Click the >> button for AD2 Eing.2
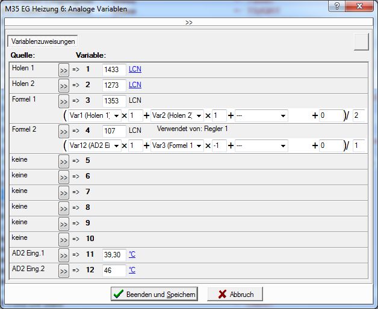Image resolution: width=378 pixels, height=309 pixels. click(x=64, y=271)
